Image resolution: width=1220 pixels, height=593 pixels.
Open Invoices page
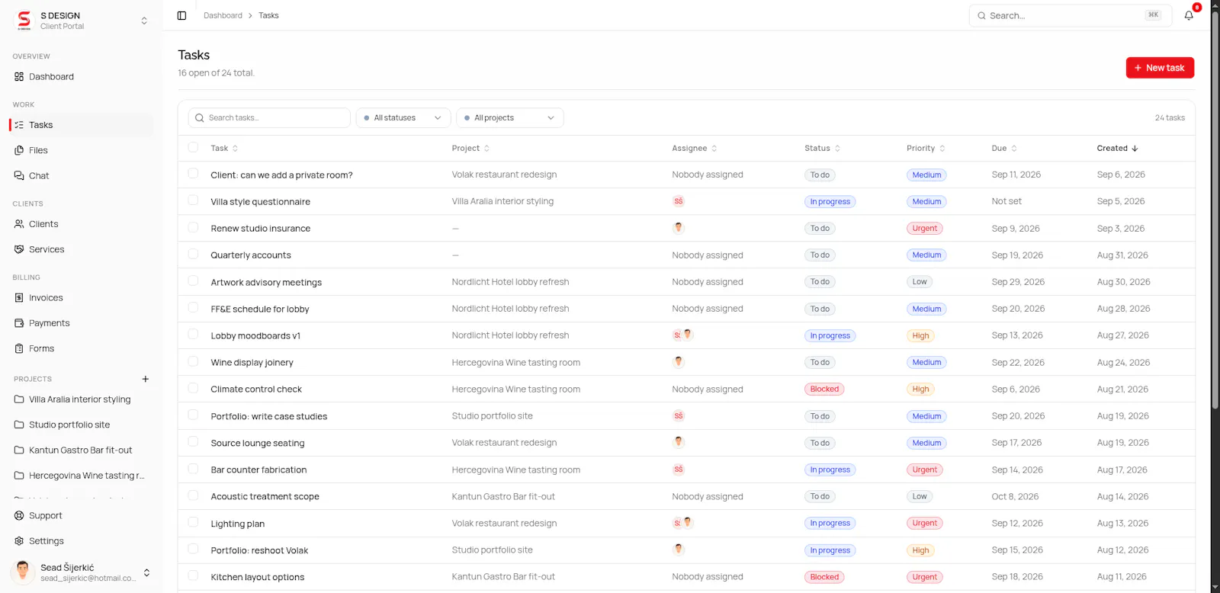coord(82,298)
